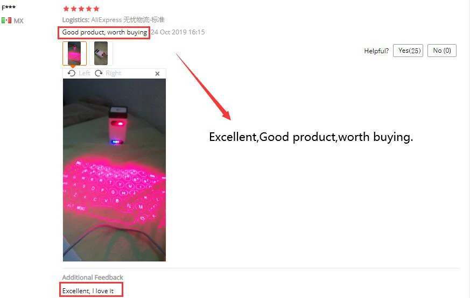Image resolution: width=470 pixels, height=298 pixels.
Task: Close the enlarged photo viewer
Action: (x=157, y=74)
